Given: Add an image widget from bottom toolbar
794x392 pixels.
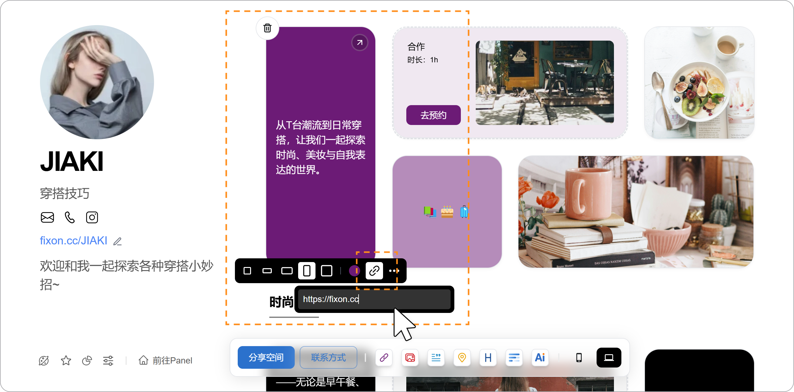Looking at the screenshot, I should pyautogui.click(x=410, y=358).
